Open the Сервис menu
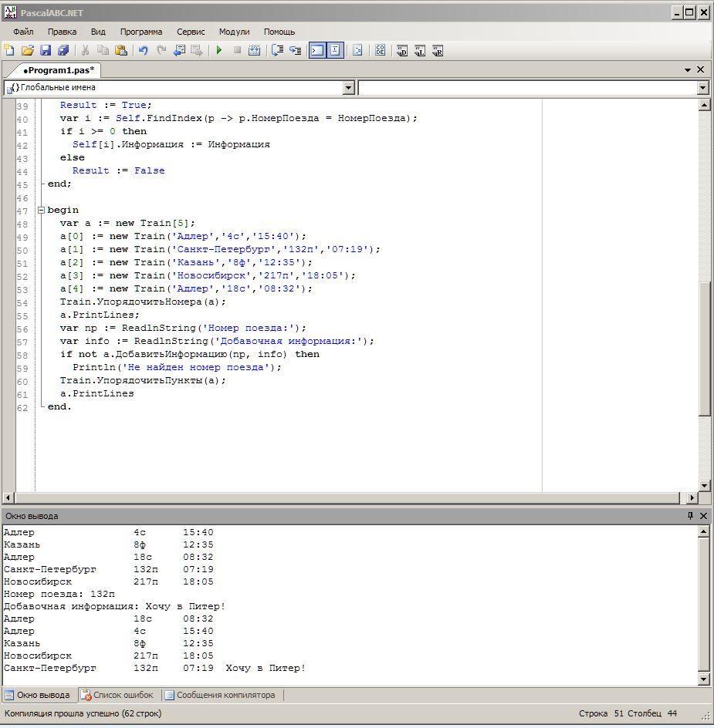Viewport: 714px width, 728px height. tap(191, 32)
